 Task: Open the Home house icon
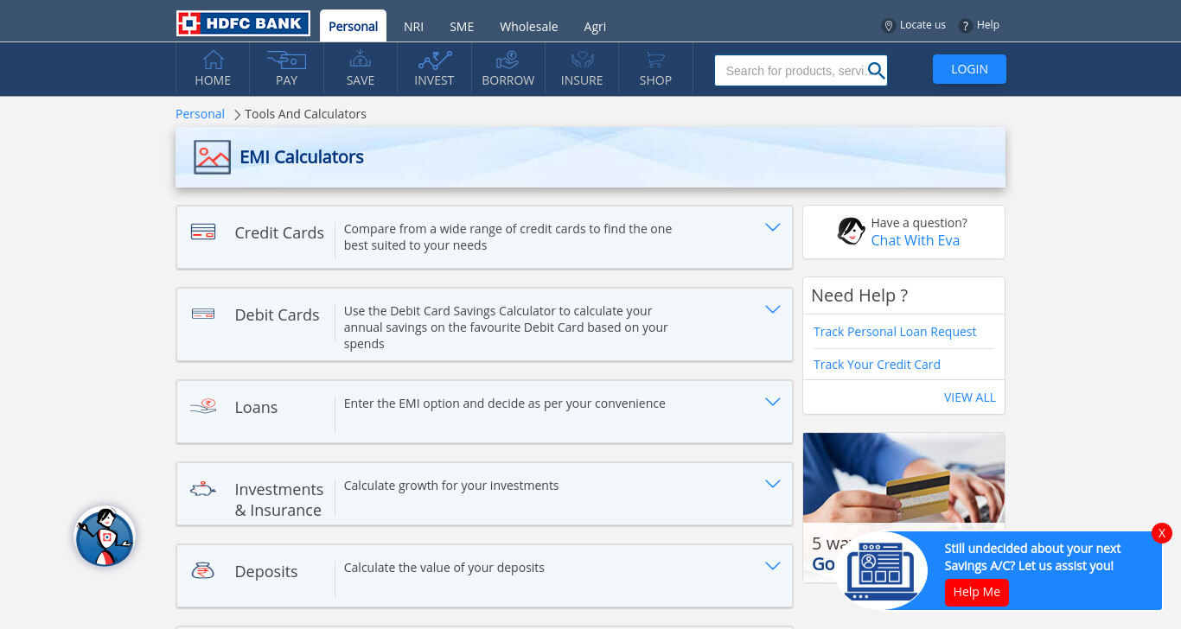(213, 60)
